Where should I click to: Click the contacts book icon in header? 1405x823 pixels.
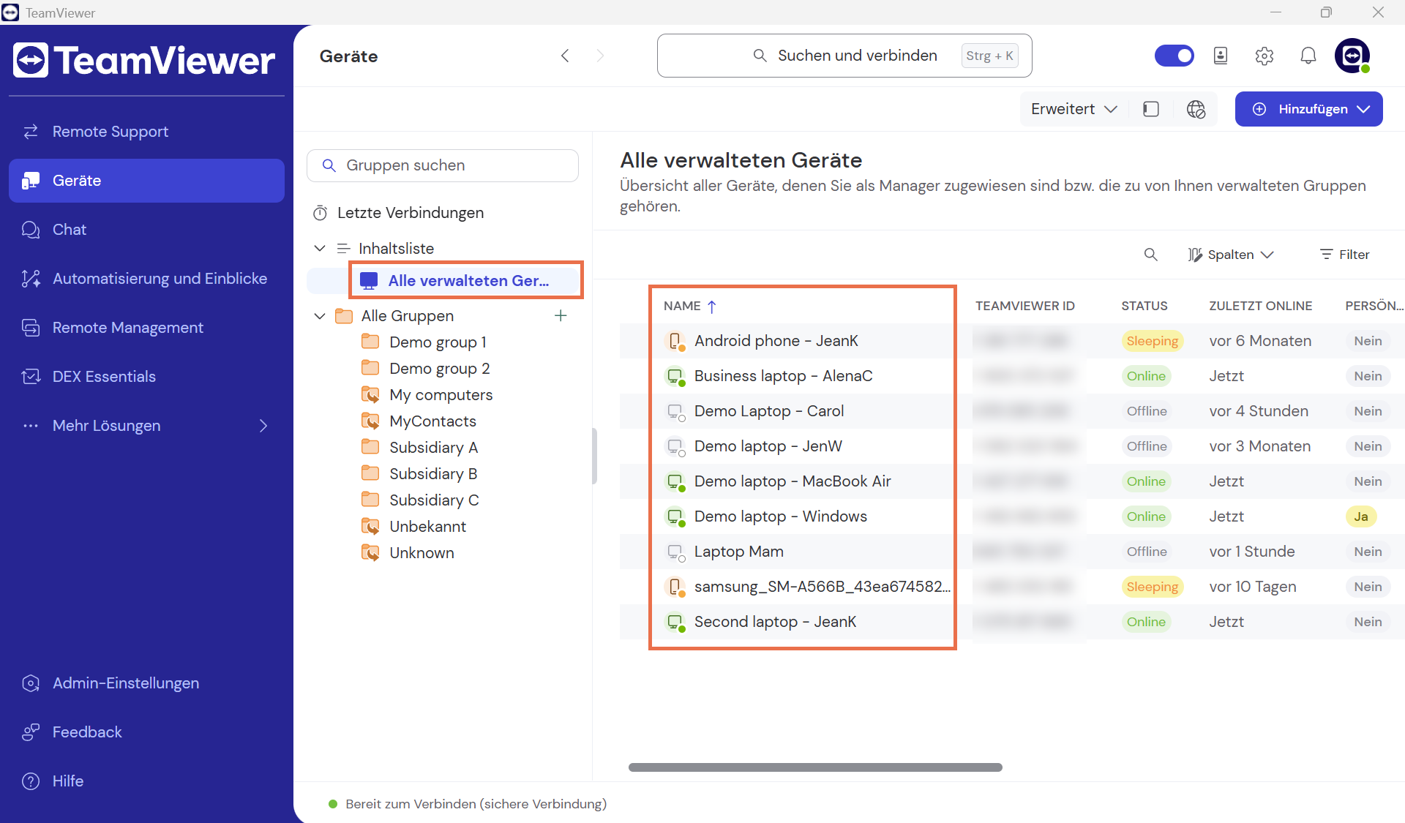[x=1220, y=56]
